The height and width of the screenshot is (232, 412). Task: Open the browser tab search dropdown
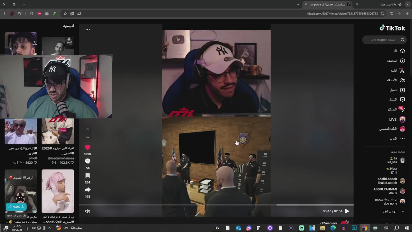pos(407,5)
